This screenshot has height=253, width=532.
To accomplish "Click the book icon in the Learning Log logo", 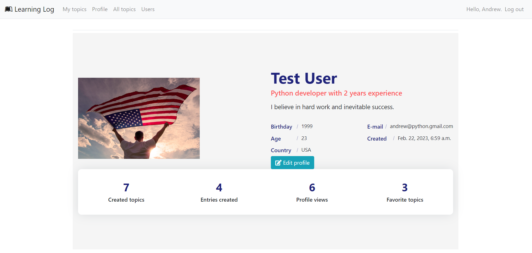I will [8, 9].
